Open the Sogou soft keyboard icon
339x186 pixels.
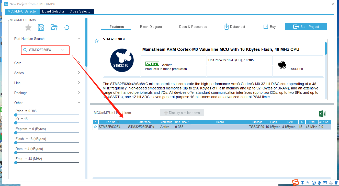coord(325,183)
